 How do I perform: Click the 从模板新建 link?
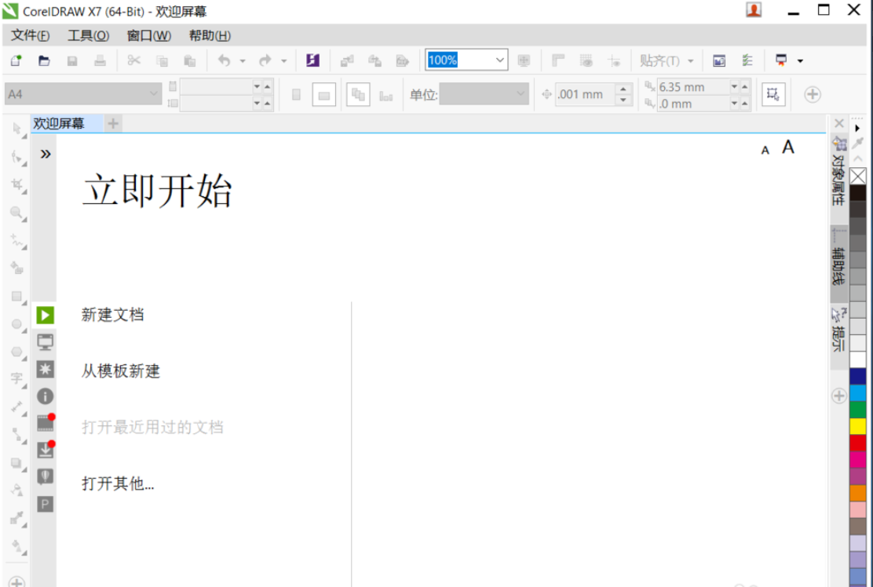tap(120, 371)
